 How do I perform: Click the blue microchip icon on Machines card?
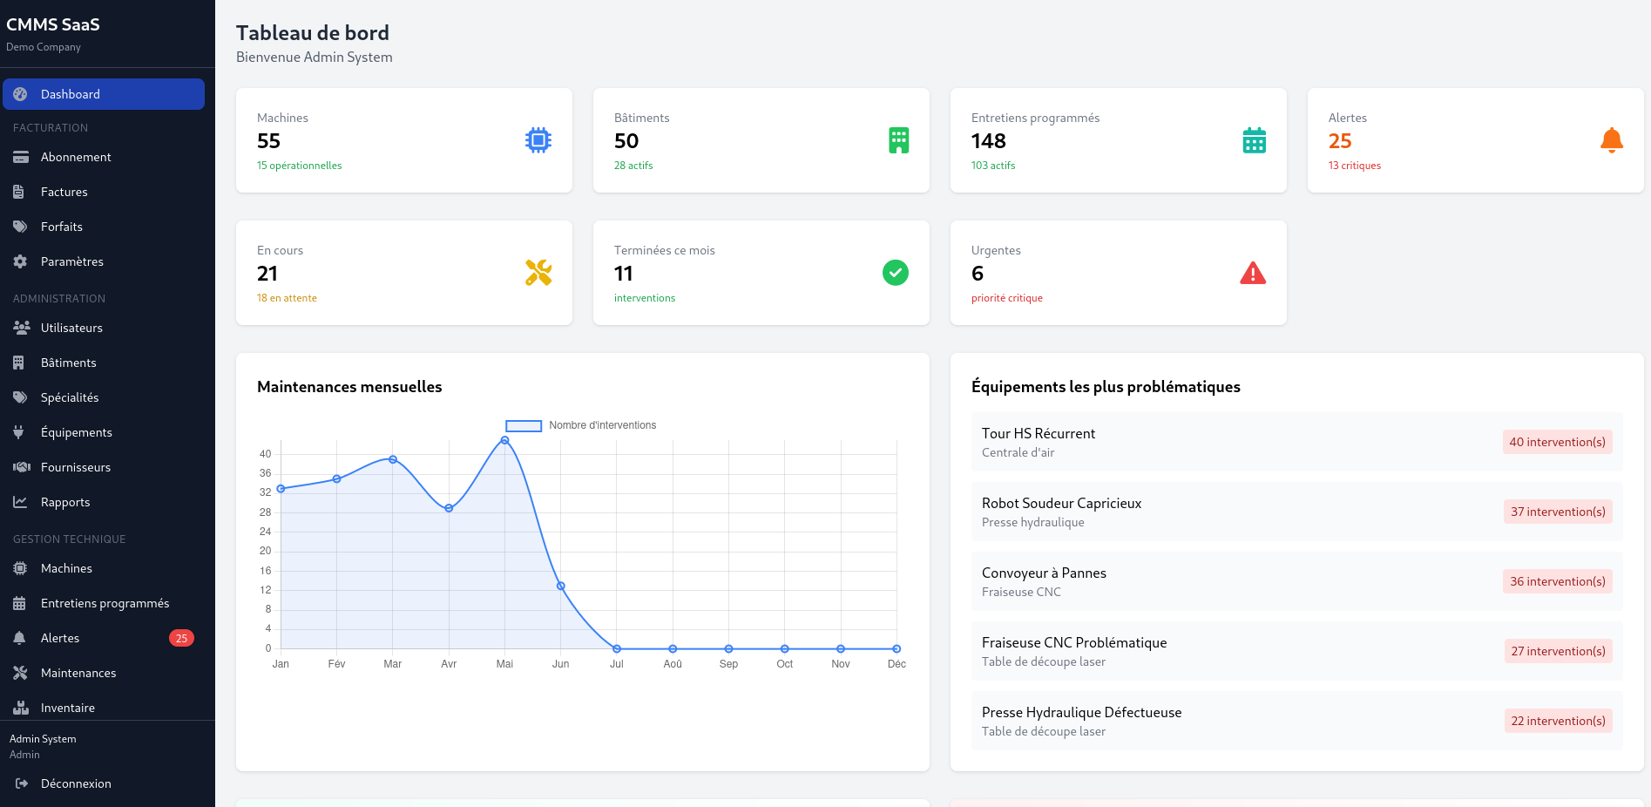coord(538,140)
